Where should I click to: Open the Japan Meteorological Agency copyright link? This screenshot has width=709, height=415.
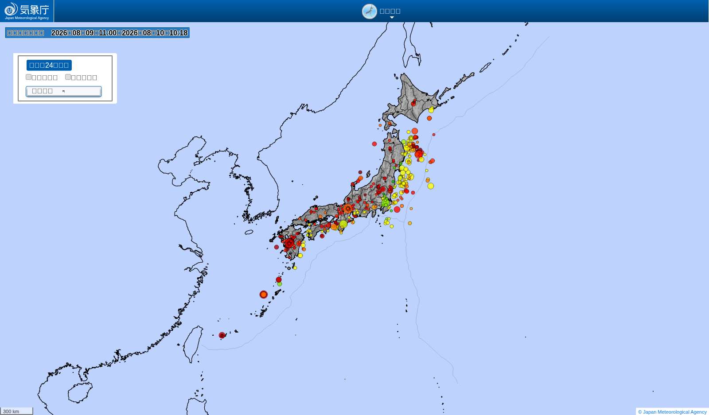672,412
